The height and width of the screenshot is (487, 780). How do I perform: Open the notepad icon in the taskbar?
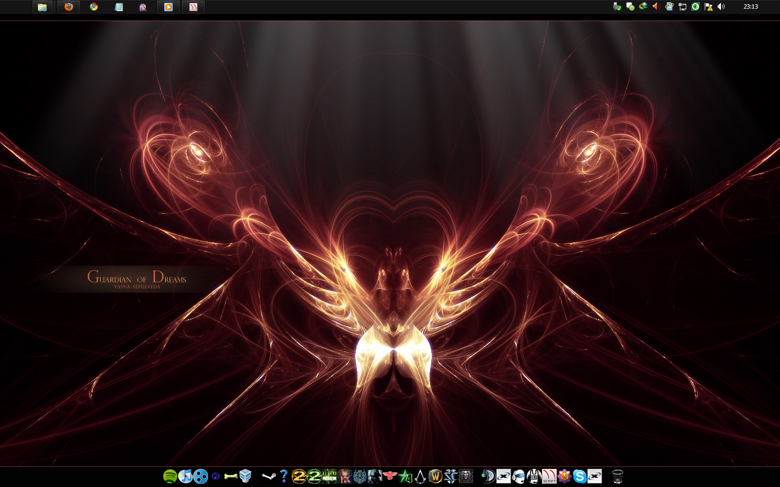point(119,7)
